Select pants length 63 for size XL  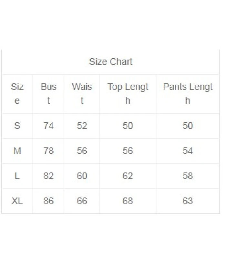(x=188, y=201)
